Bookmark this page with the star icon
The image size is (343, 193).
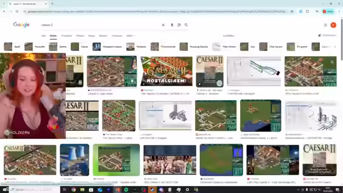pos(292,11)
